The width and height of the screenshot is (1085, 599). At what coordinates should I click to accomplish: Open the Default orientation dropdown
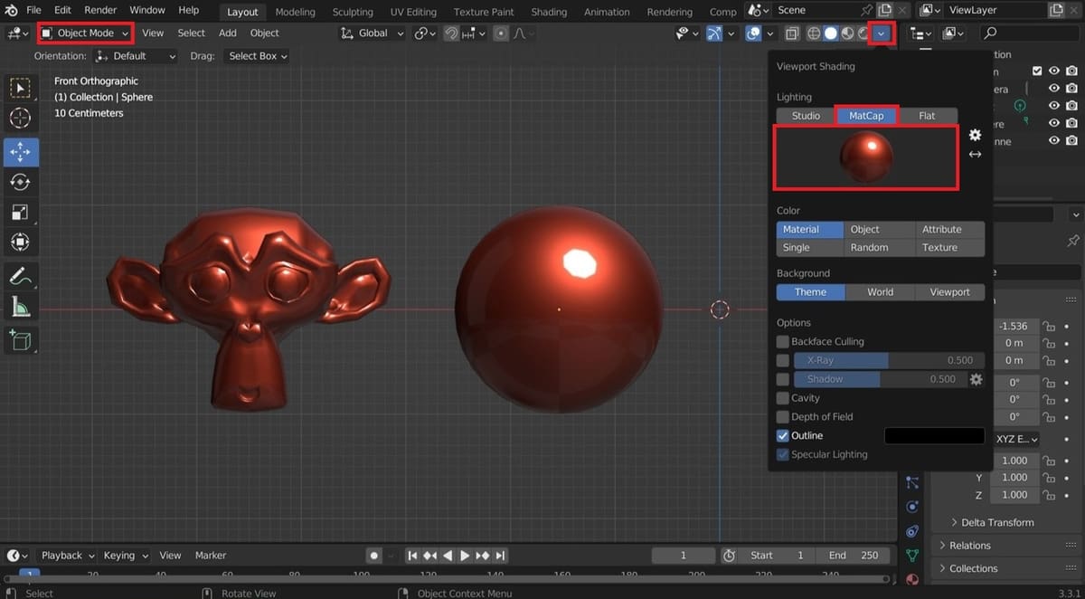tap(136, 56)
